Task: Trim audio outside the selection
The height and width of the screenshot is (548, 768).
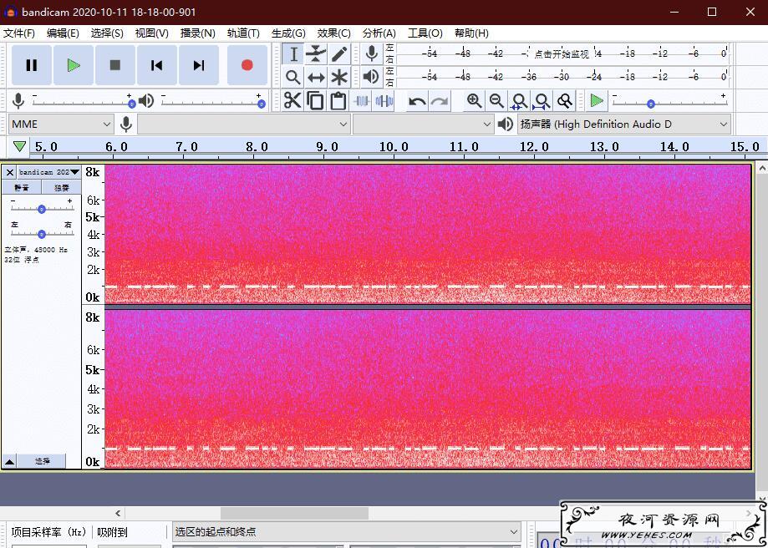Action: [362, 101]
